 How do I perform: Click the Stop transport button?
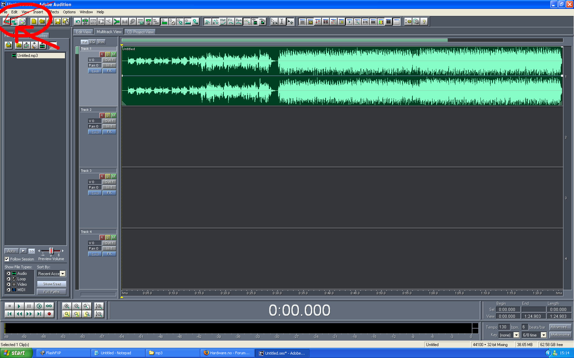10,306
